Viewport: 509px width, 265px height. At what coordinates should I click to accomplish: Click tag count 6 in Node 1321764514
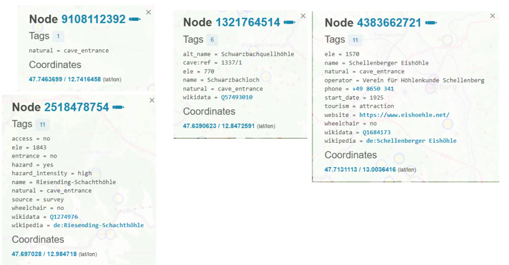coord(212,40)
